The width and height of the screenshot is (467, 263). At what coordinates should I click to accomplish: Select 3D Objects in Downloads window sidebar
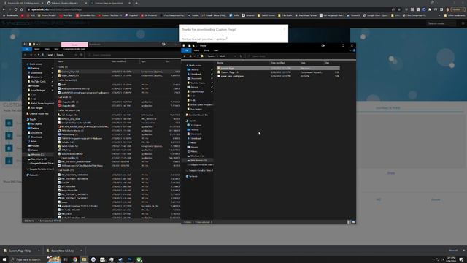tap(36, 123)
